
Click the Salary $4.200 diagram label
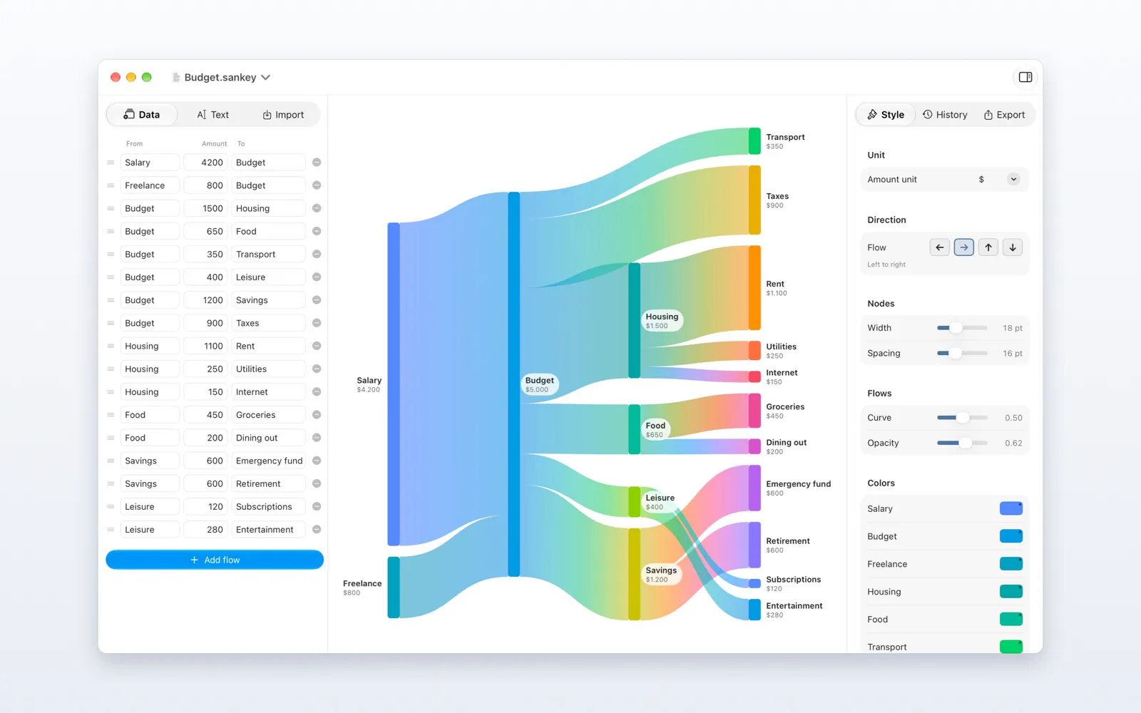coord(369,384)
